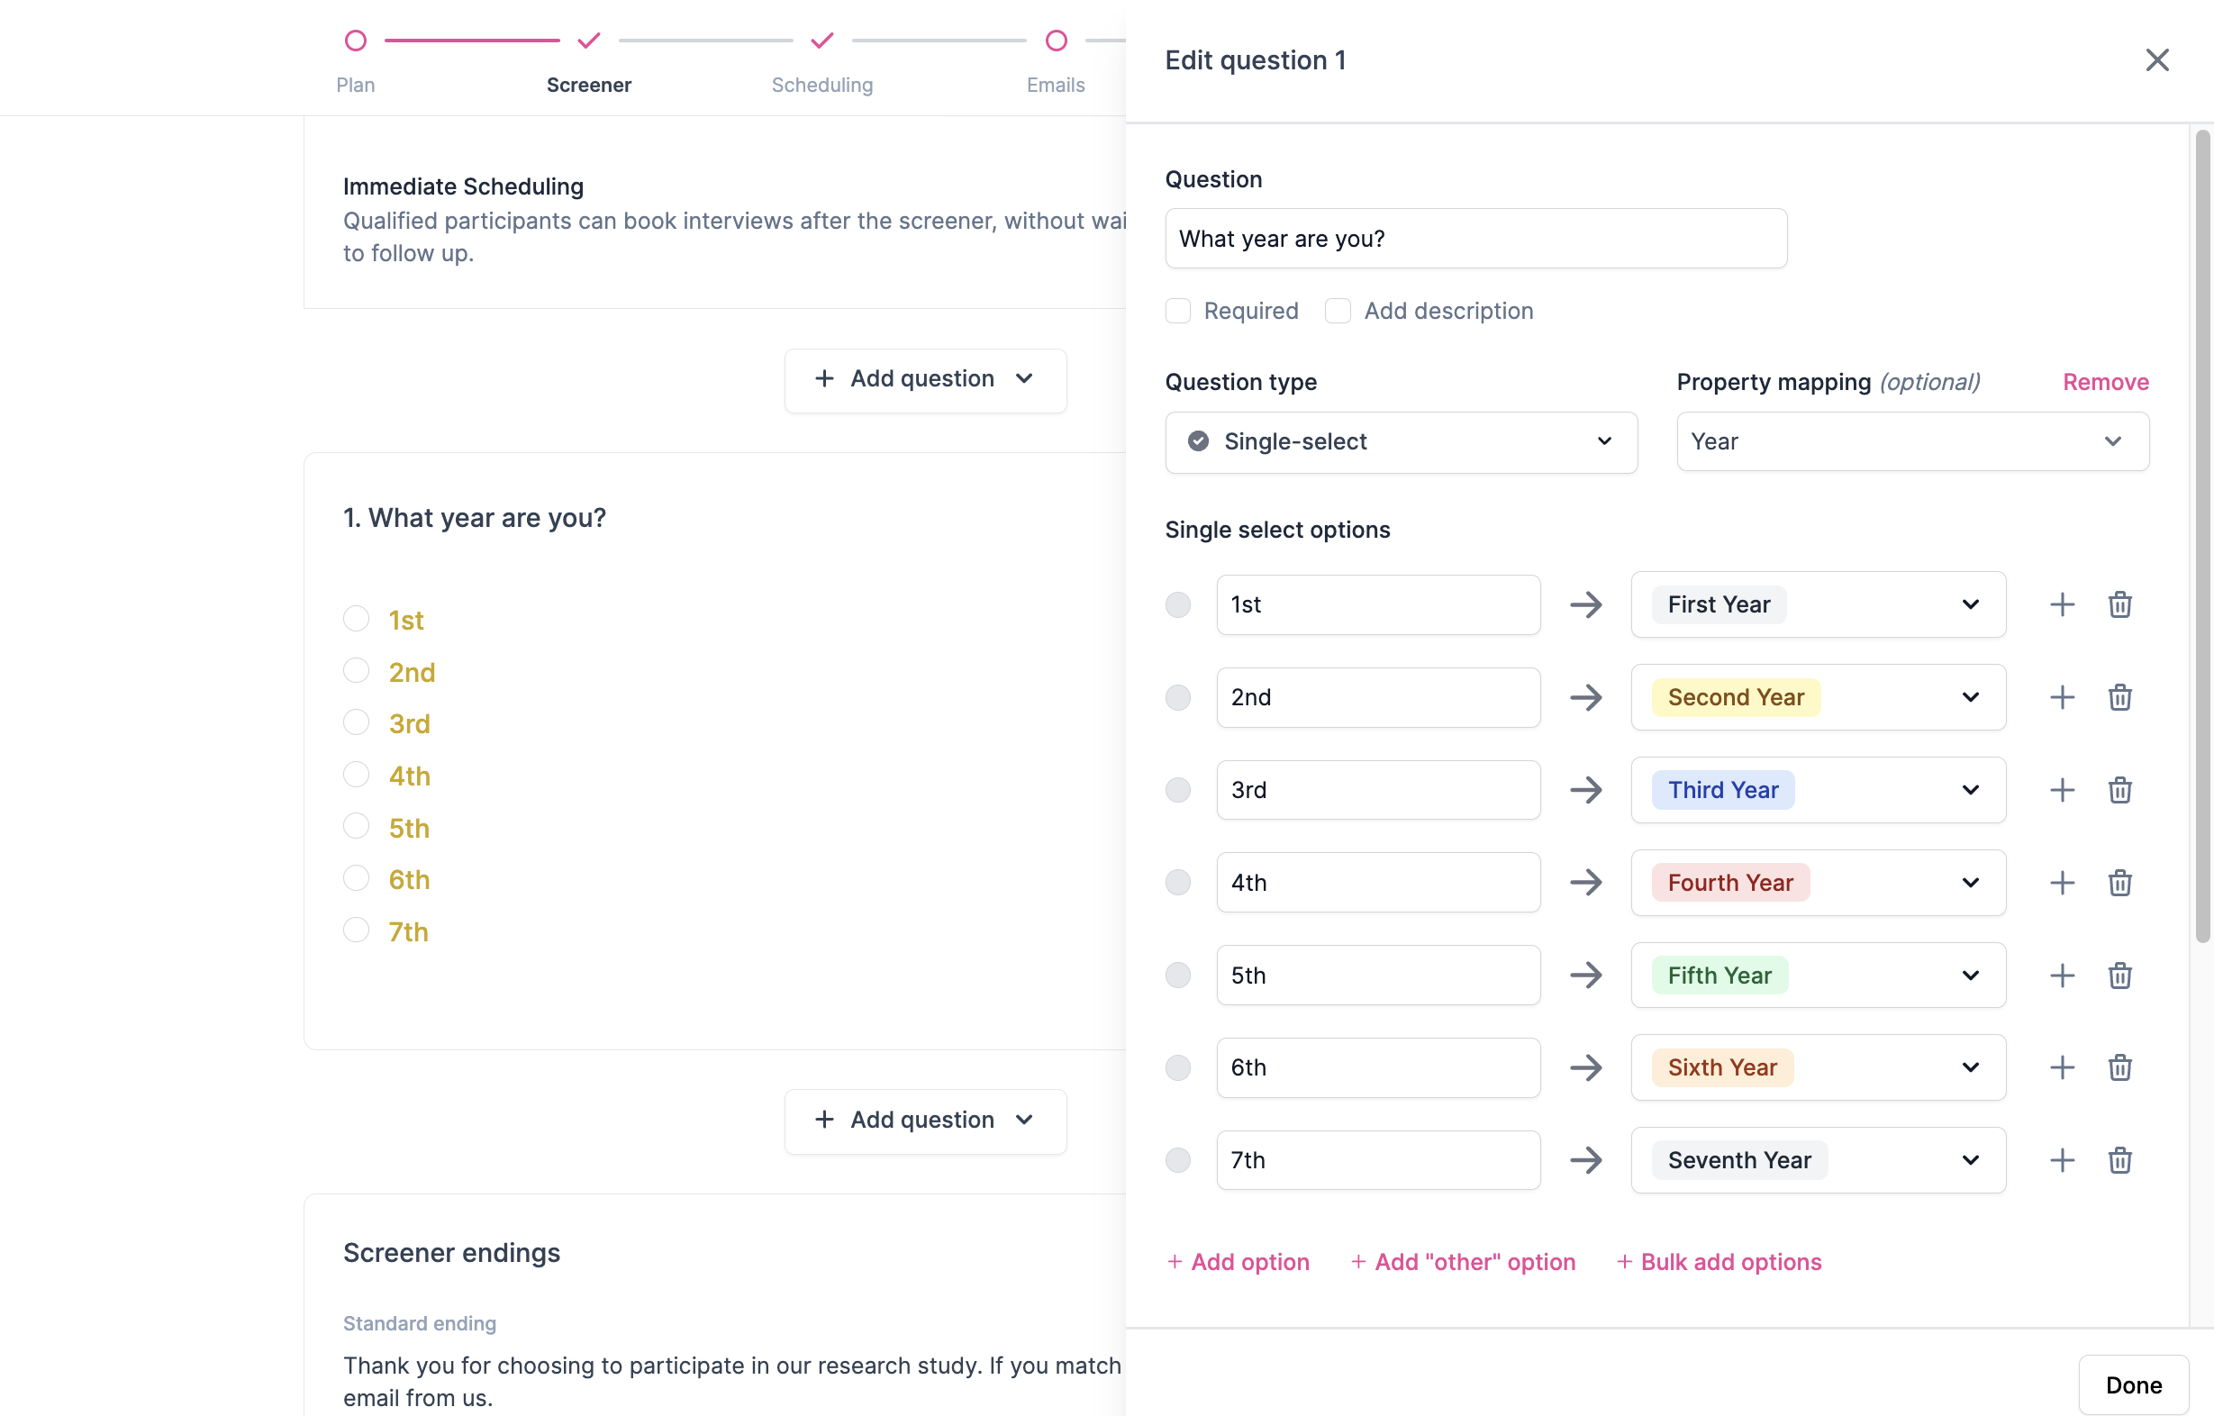Click the Done button

[x=2132, y=1384]
